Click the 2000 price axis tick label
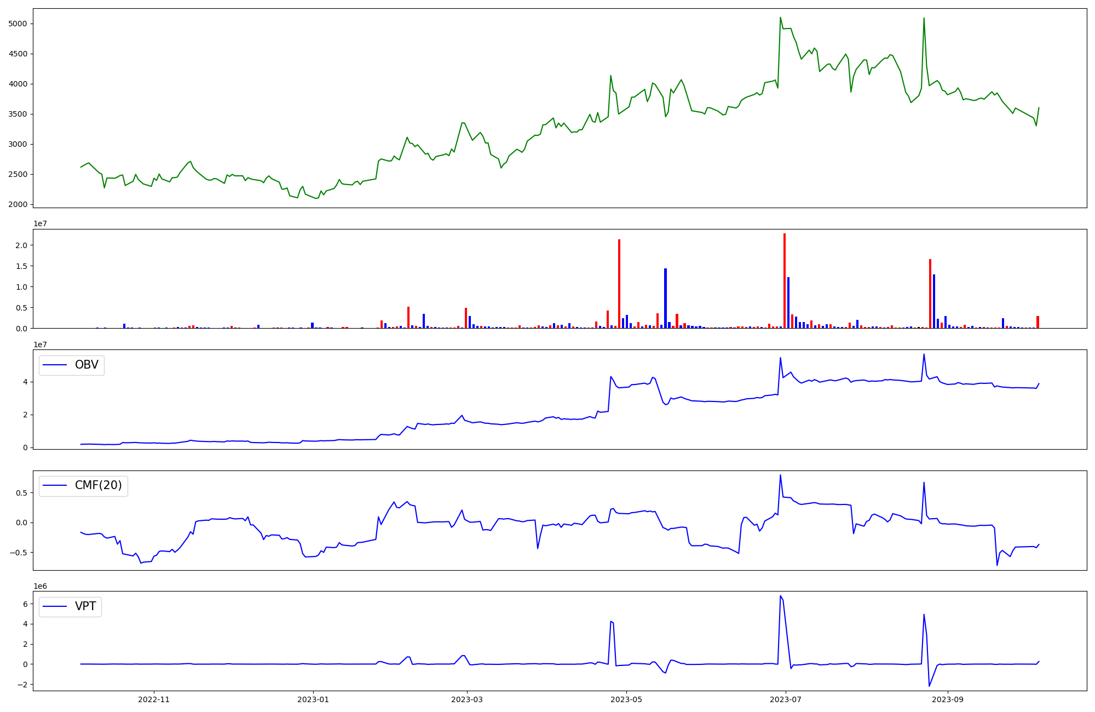1095x712 pixels. click(x=18, y=205)
